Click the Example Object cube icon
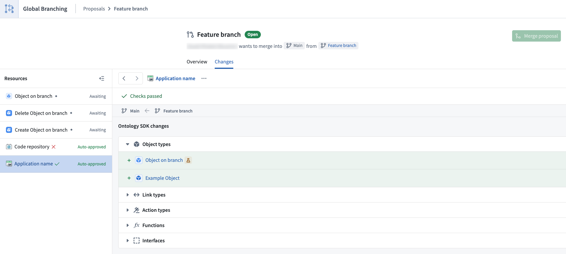This screenshot has width=566, height=254. point(139,178)
